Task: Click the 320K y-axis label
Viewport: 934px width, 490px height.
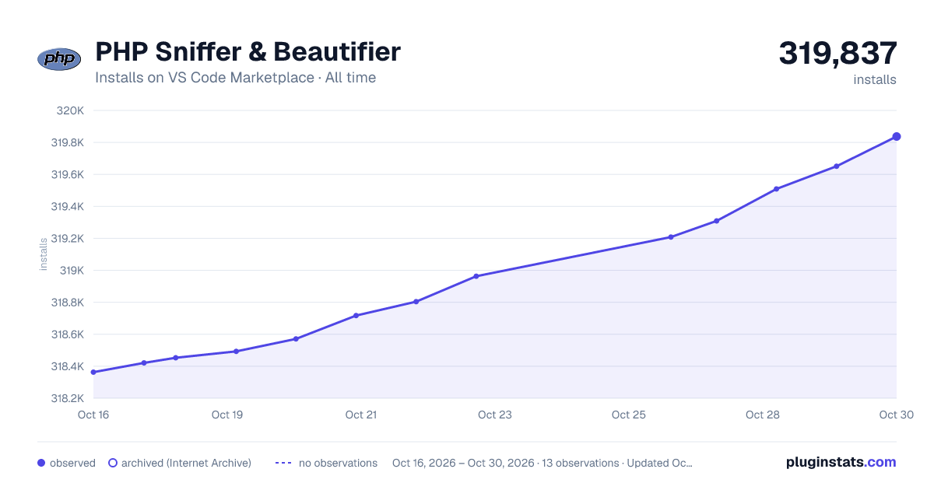Action: click(70, 110)
